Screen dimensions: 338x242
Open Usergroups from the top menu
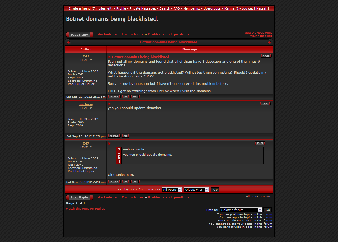(x=212, y=8)
